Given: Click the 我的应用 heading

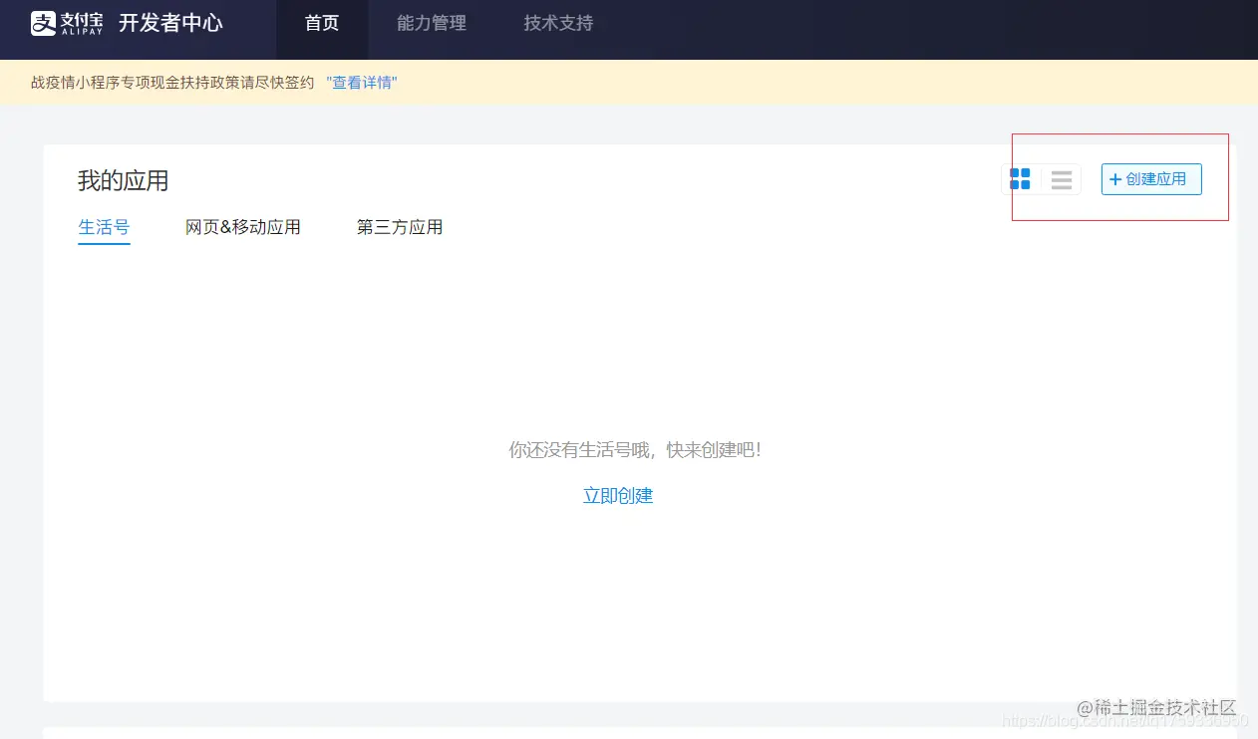Looking at the screenshot, I should point(125,180).
